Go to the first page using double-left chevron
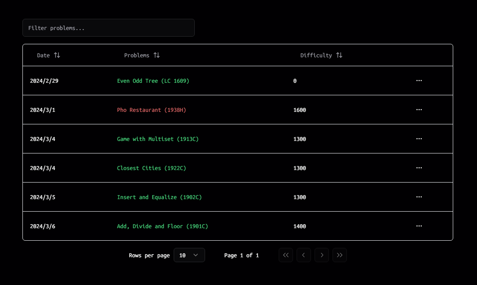The image size is (477, 285). [285, 255]
